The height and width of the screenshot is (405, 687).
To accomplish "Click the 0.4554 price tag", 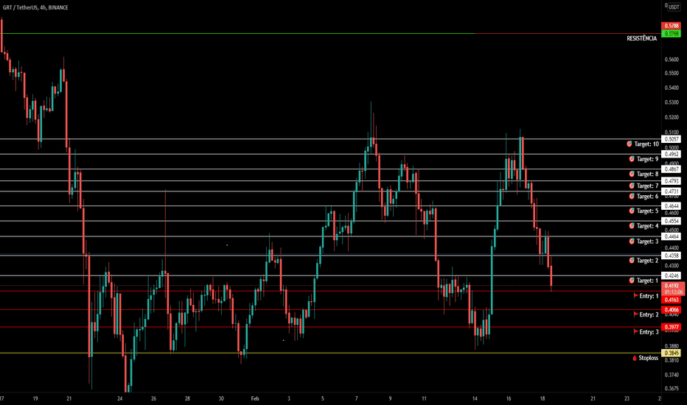I will (671, 221).
